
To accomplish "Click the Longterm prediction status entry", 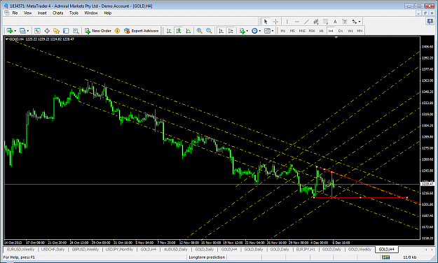I will [x=207, y=257].
